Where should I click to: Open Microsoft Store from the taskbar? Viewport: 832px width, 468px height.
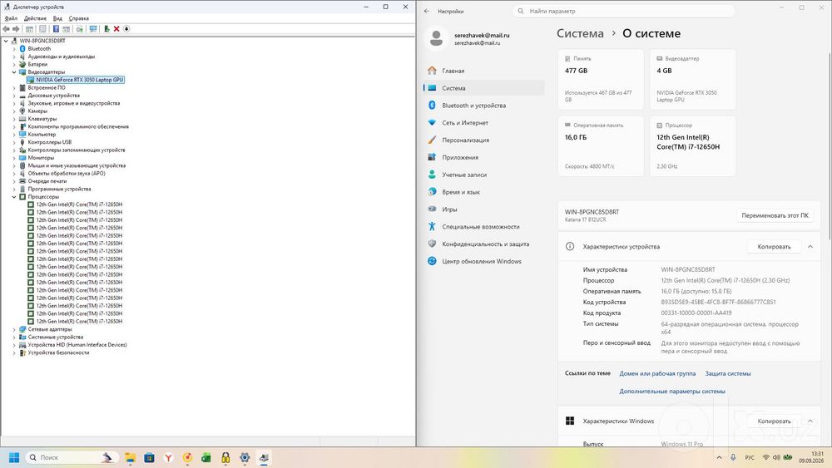149,457
